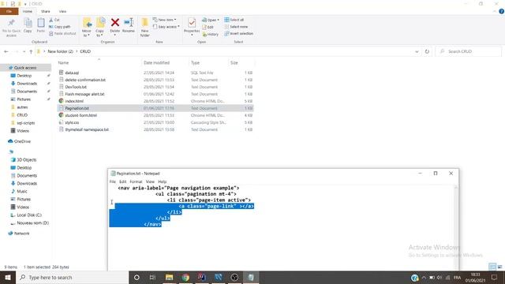Click Cut in the Clipboard group
The image size is (505, 284).
54,20
